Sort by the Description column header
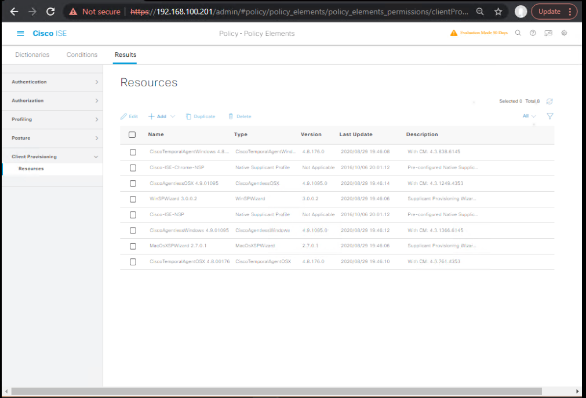Image resolution: width=586 pixels, height=398 pixels. tap(422, 134)
